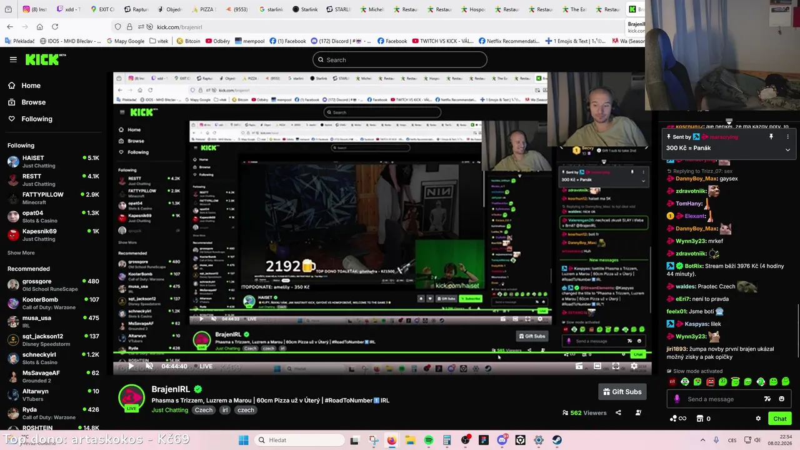Open KooterBomb recommended channel
The width and height of the screenshot is (800, 450).
coord(53,303)
